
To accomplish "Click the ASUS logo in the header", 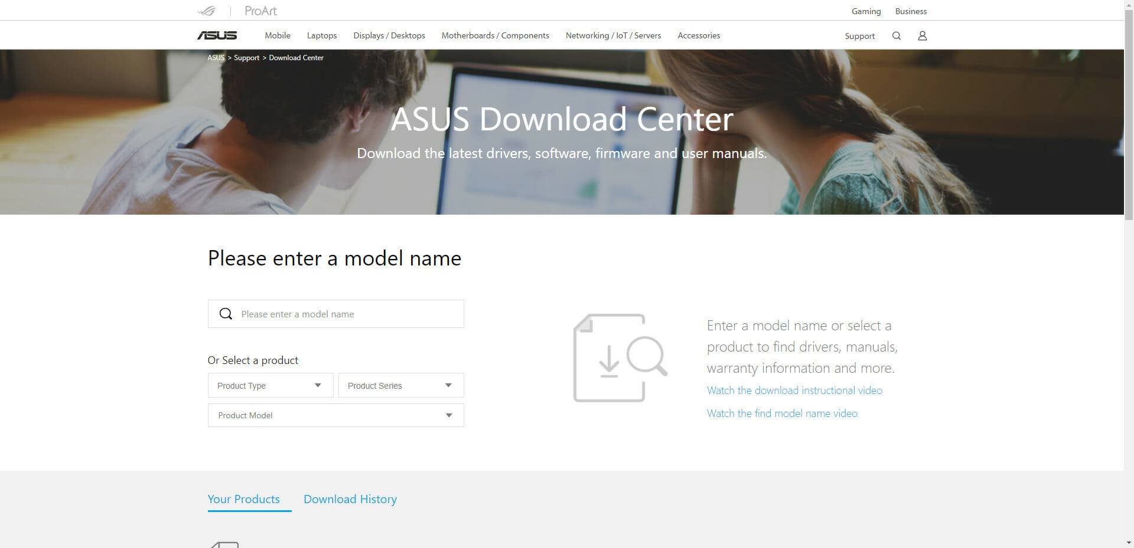I will pos(217,35).
